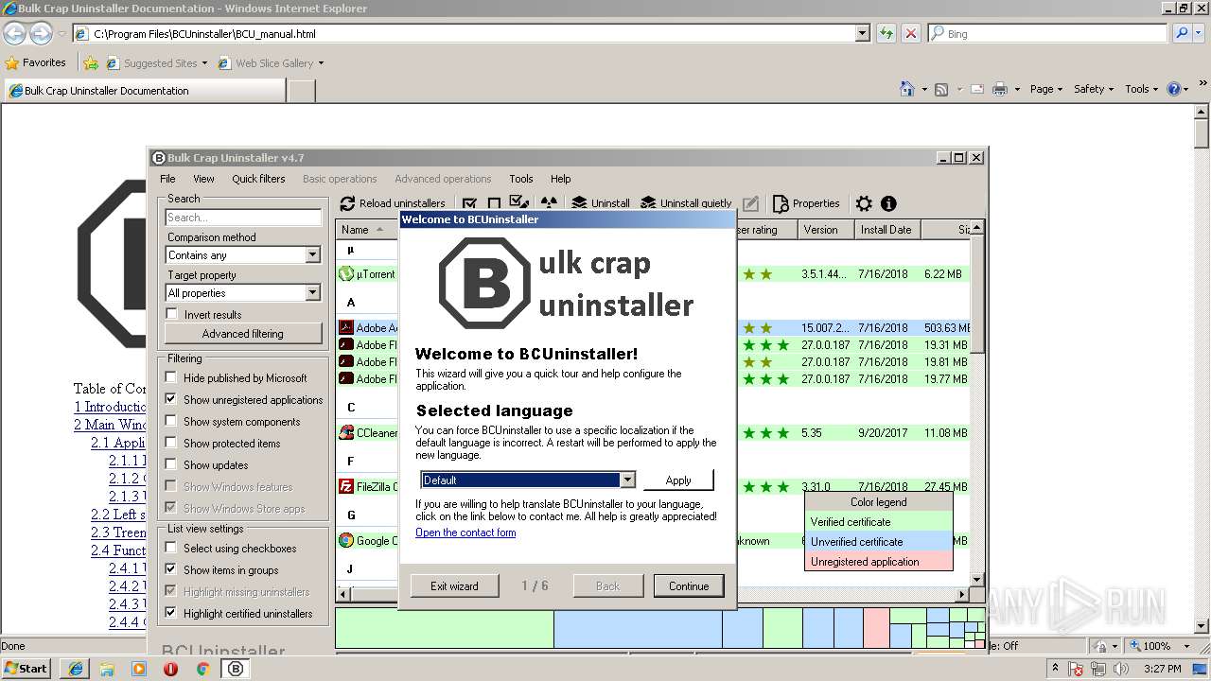Screen dimensions: 1211x681
Task: Click the Google Chrome row icon
Action: [x=346, y=541]
